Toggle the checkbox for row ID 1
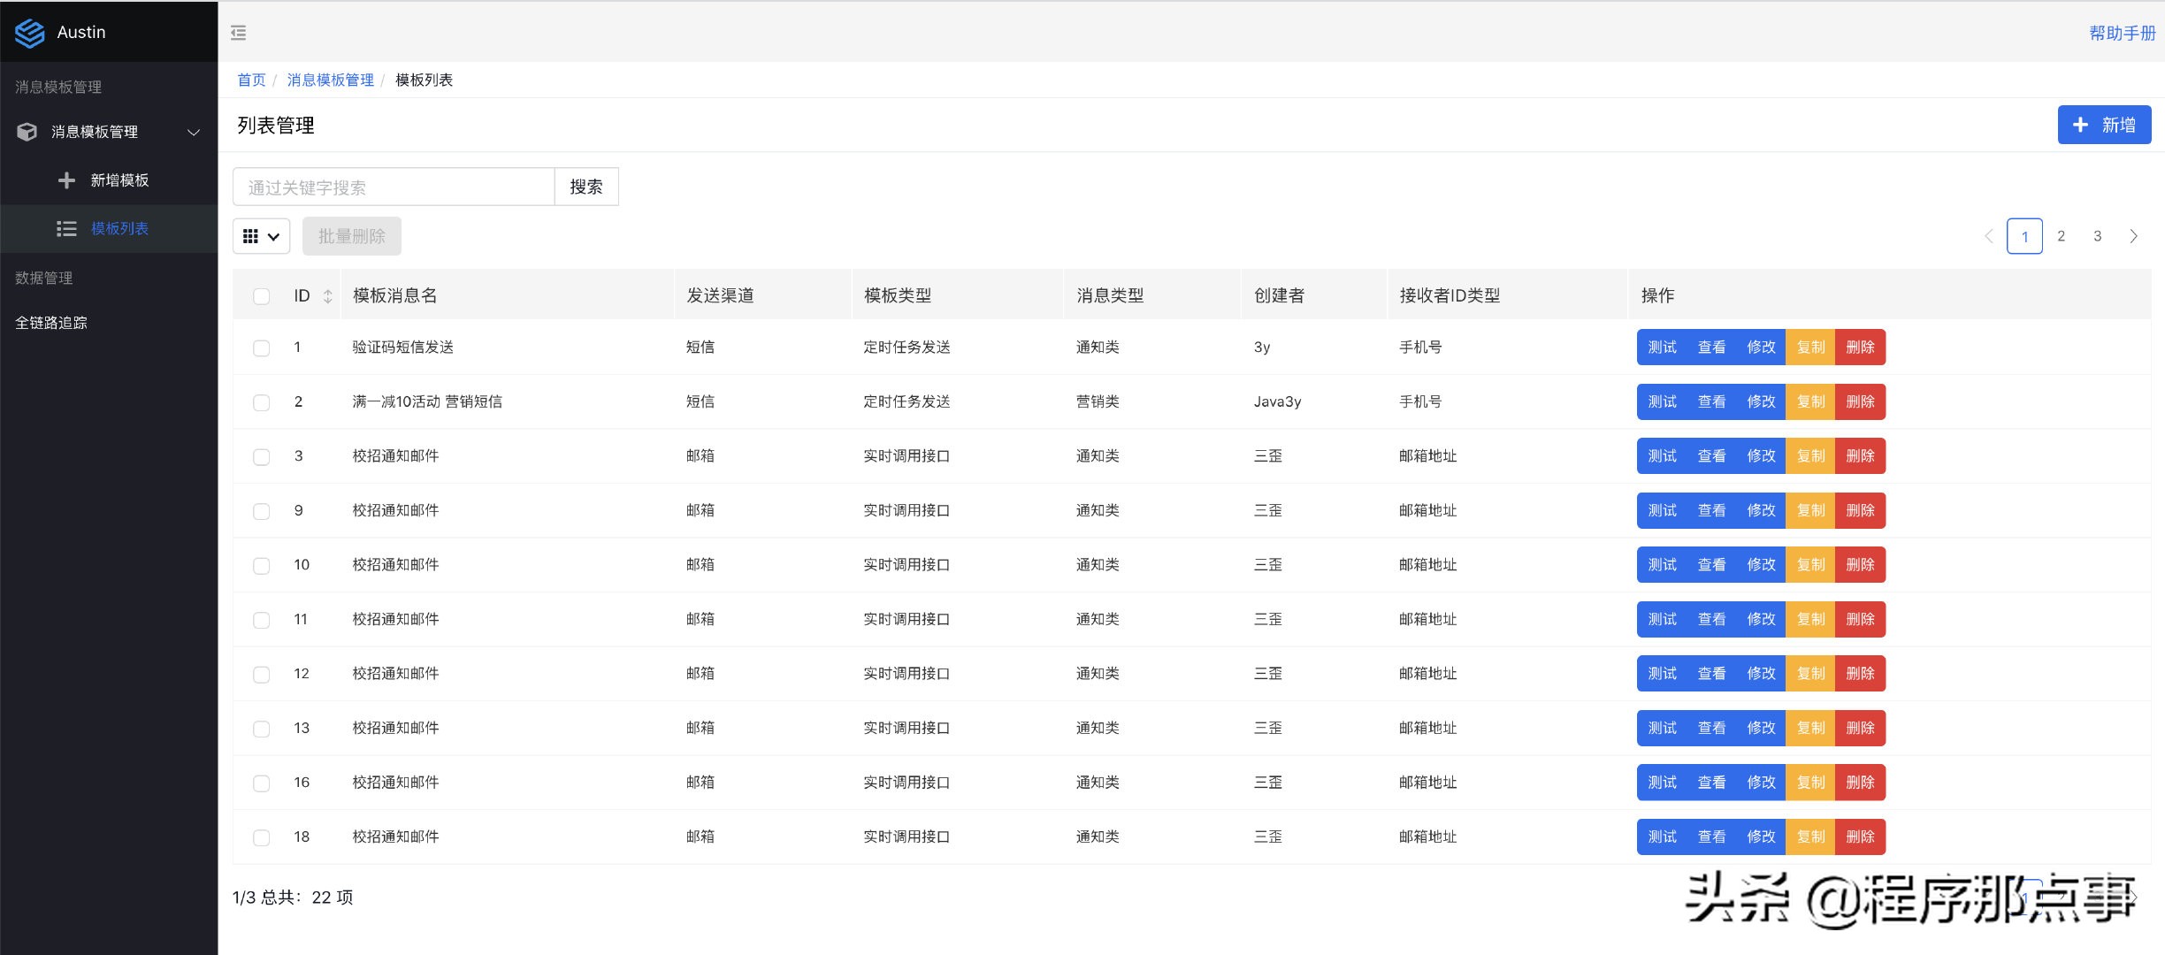 (x=264, y=348)
